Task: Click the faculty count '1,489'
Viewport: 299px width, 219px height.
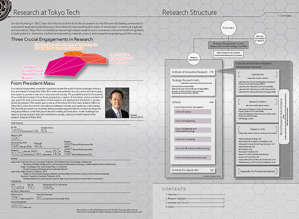Action: 16,130
